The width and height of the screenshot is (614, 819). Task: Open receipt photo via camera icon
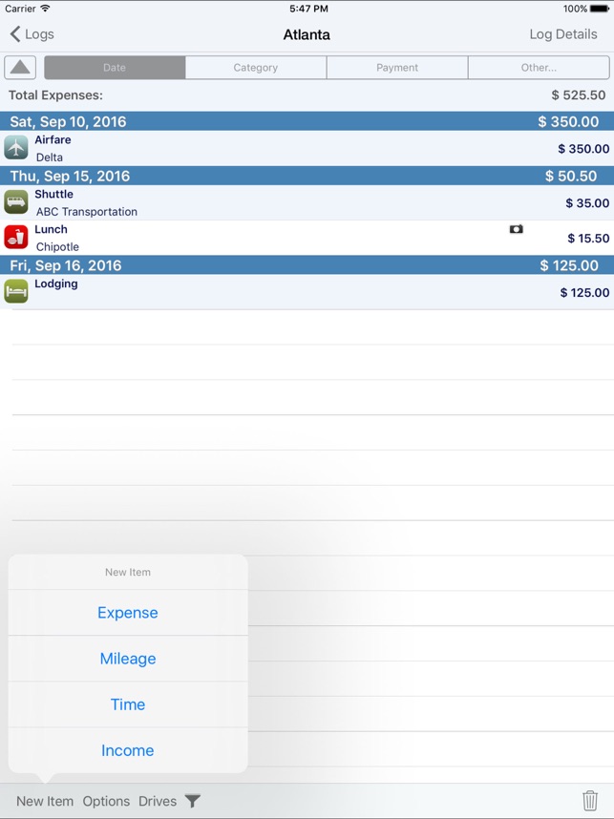click(516, 230)
